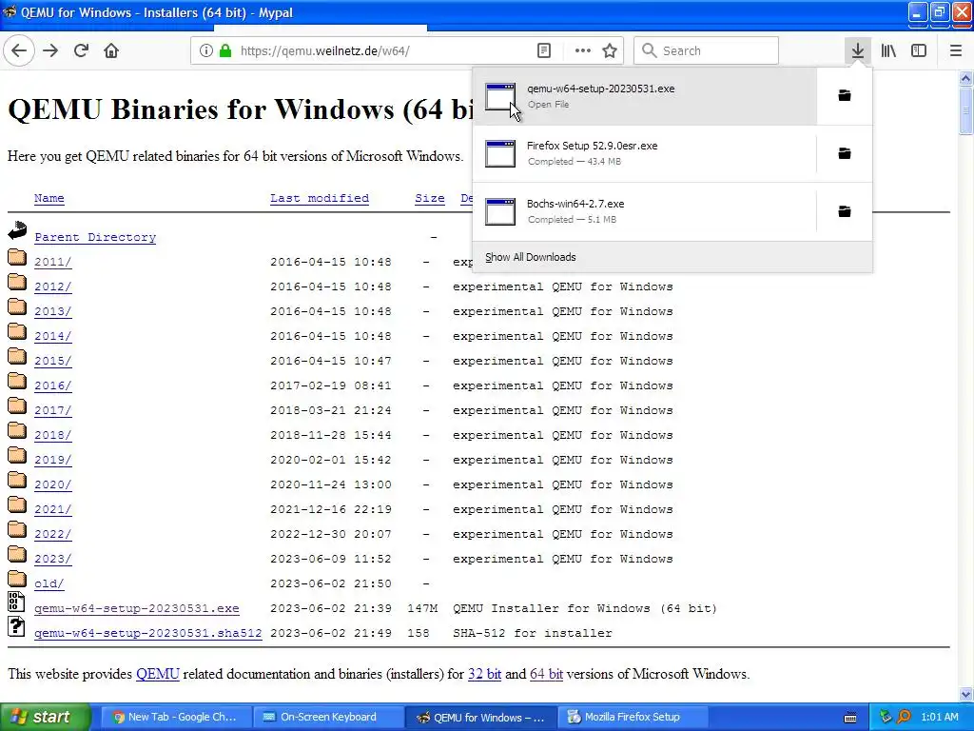
Task: Open the 2018/ directory link
Action: pos(53,435)
